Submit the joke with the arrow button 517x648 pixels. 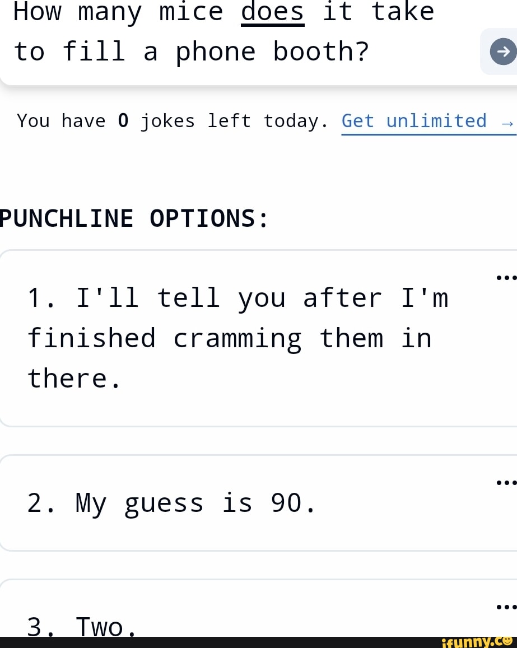(502, 52)
